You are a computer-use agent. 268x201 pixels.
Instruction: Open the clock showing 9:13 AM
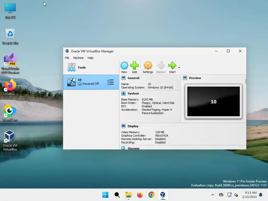[249, 195]
